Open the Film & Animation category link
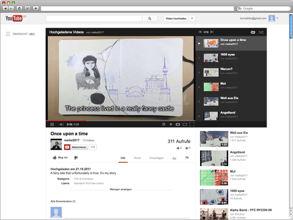The image size is (293, 220). click(x=83, y=179)
